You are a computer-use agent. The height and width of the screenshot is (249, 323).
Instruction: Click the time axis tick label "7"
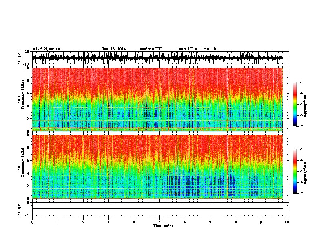pos(210,222)
